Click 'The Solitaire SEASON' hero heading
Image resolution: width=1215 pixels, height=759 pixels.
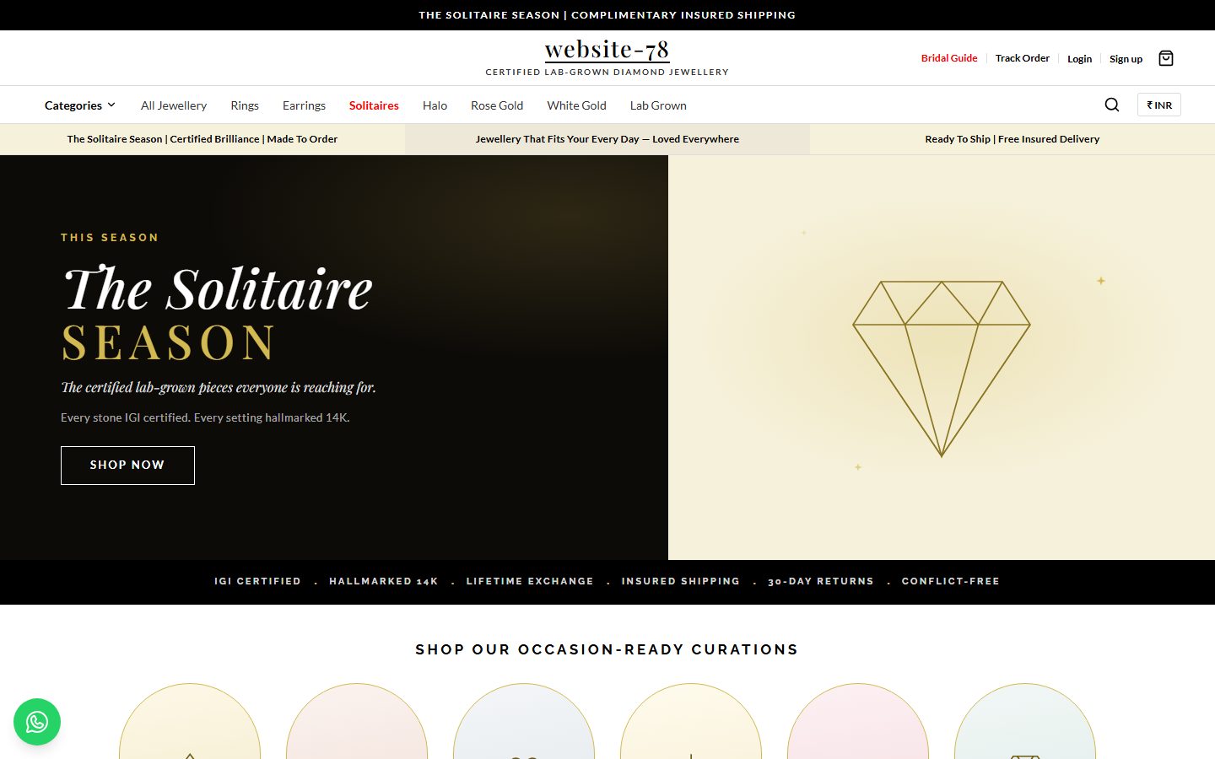point(218,314)
